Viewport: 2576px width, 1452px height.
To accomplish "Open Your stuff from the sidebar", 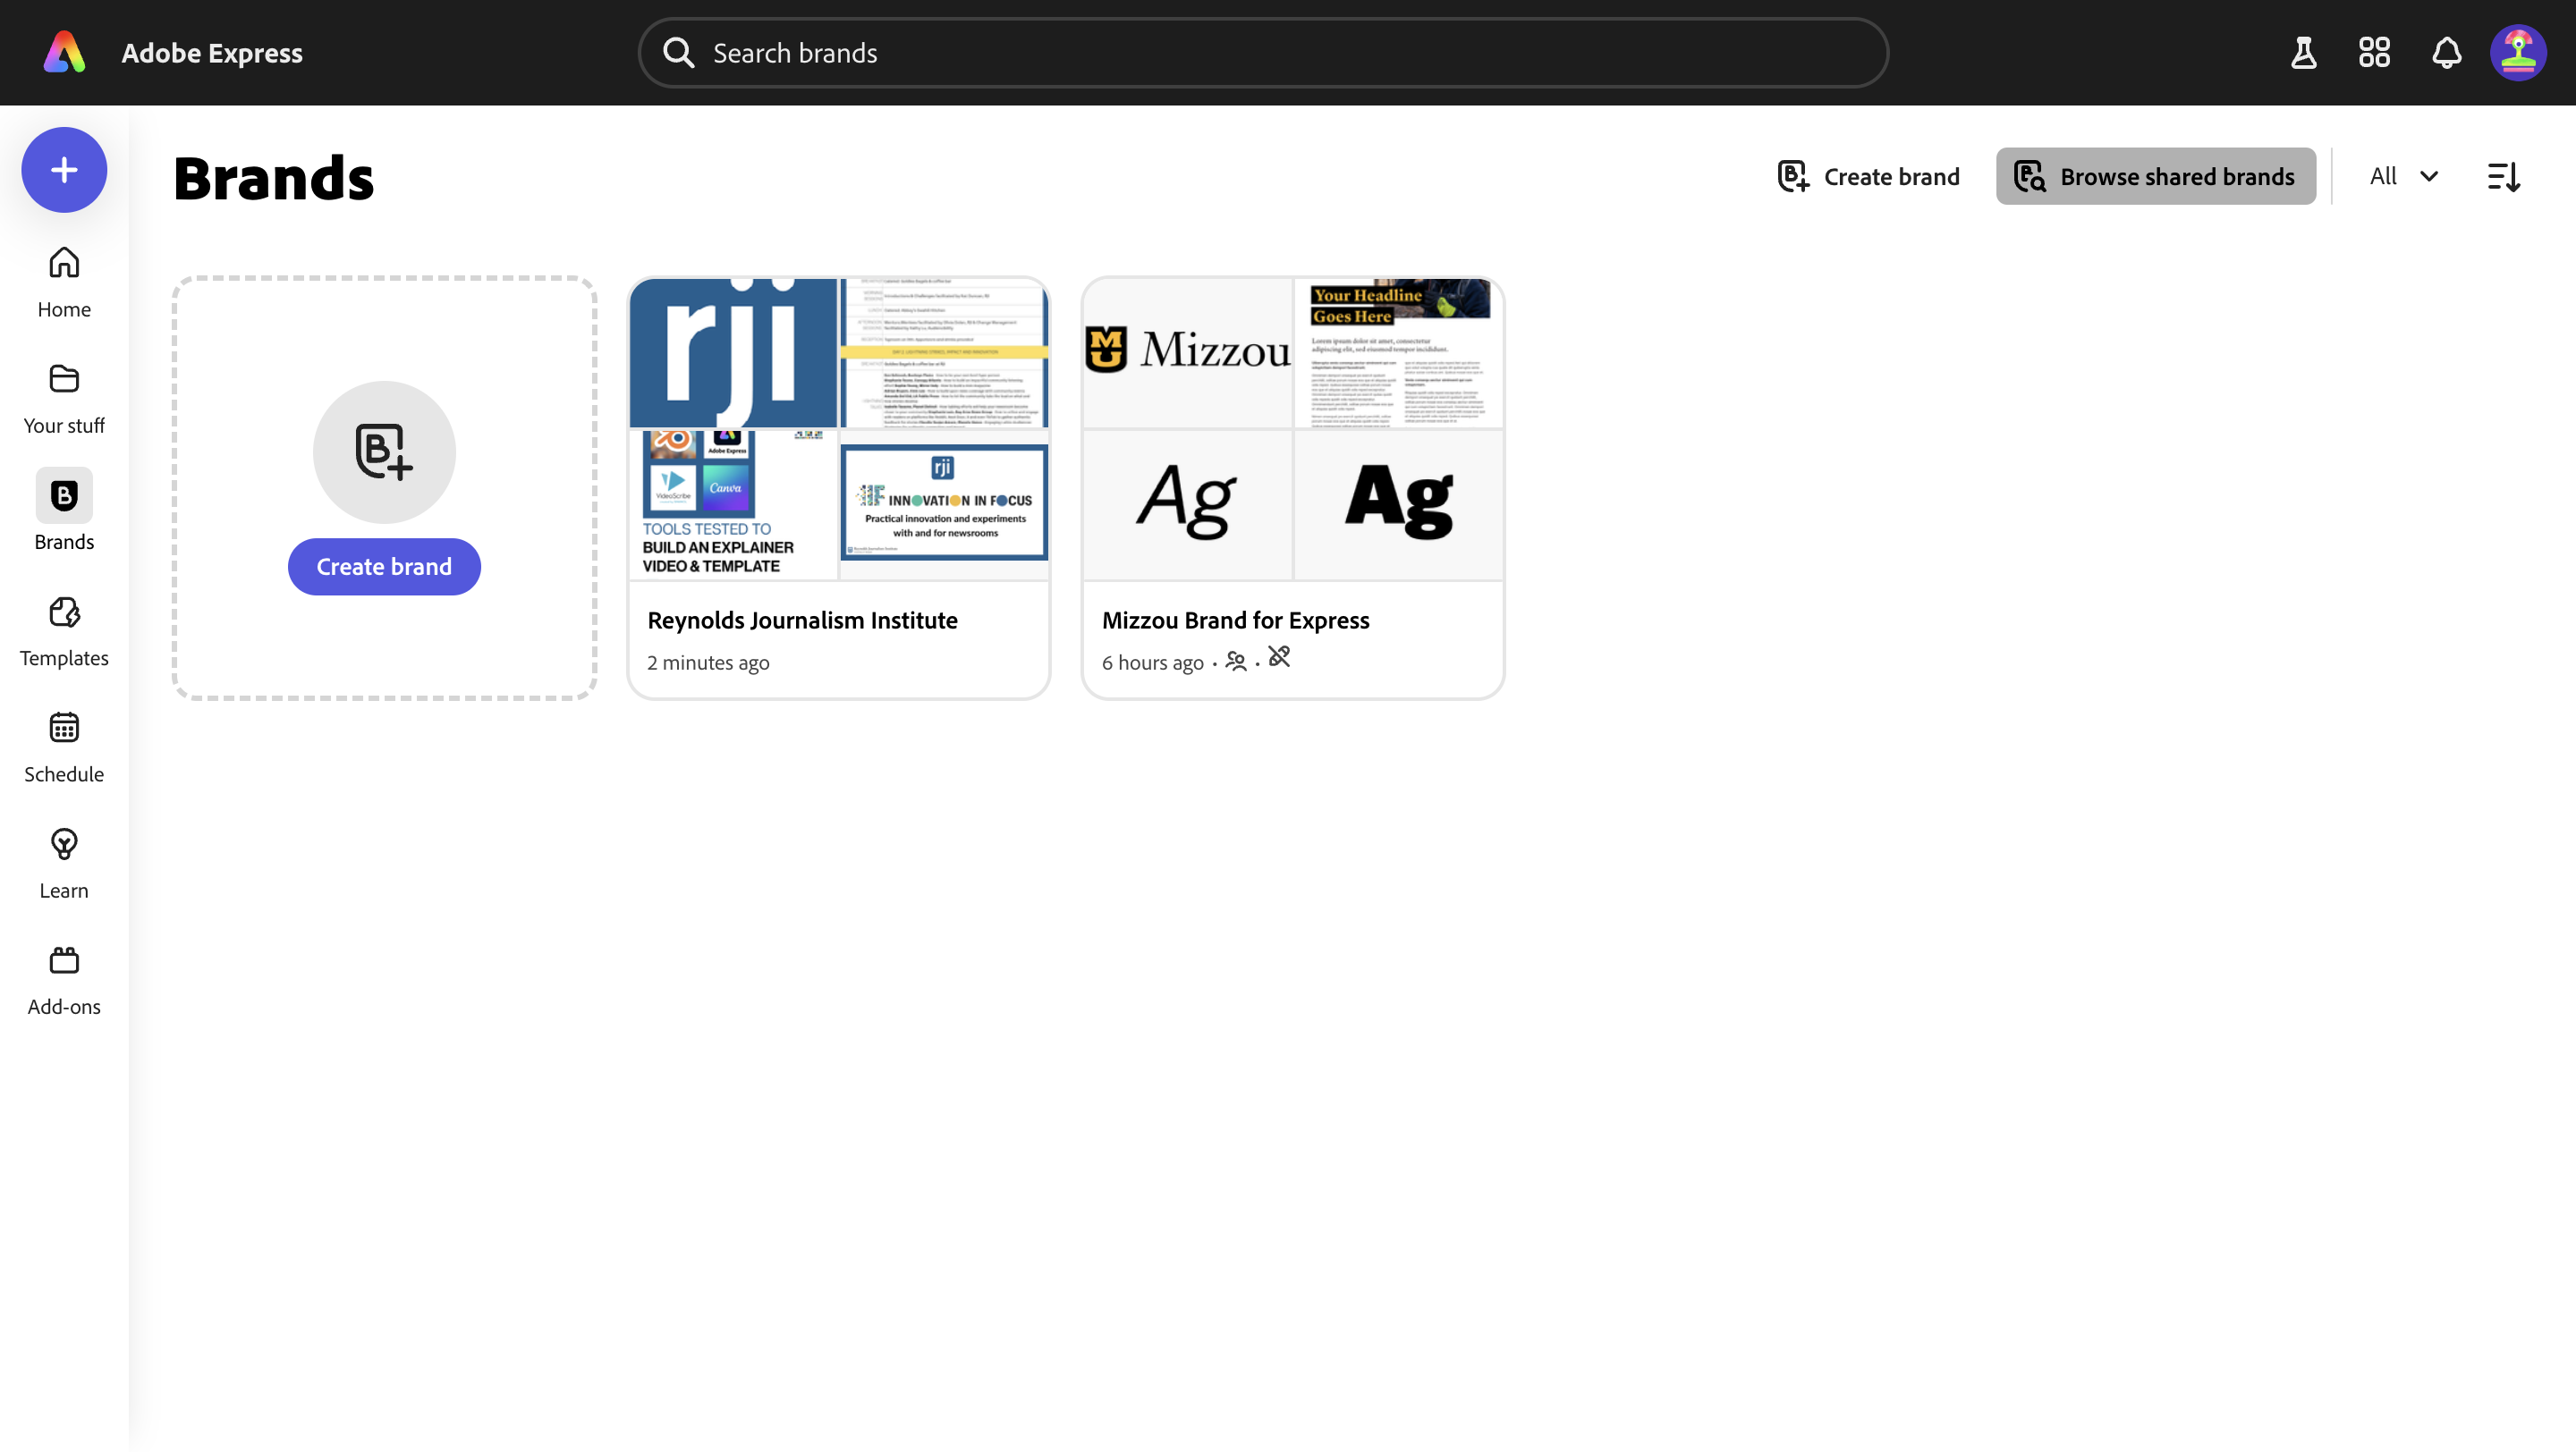I will 63,398.
